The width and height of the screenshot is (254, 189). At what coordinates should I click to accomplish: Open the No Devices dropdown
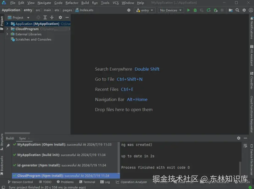pos(171,10)
